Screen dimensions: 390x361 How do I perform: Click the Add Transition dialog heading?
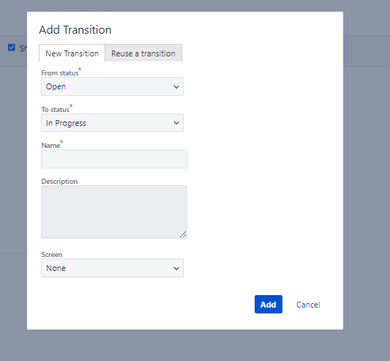click(x=75, y=29)
